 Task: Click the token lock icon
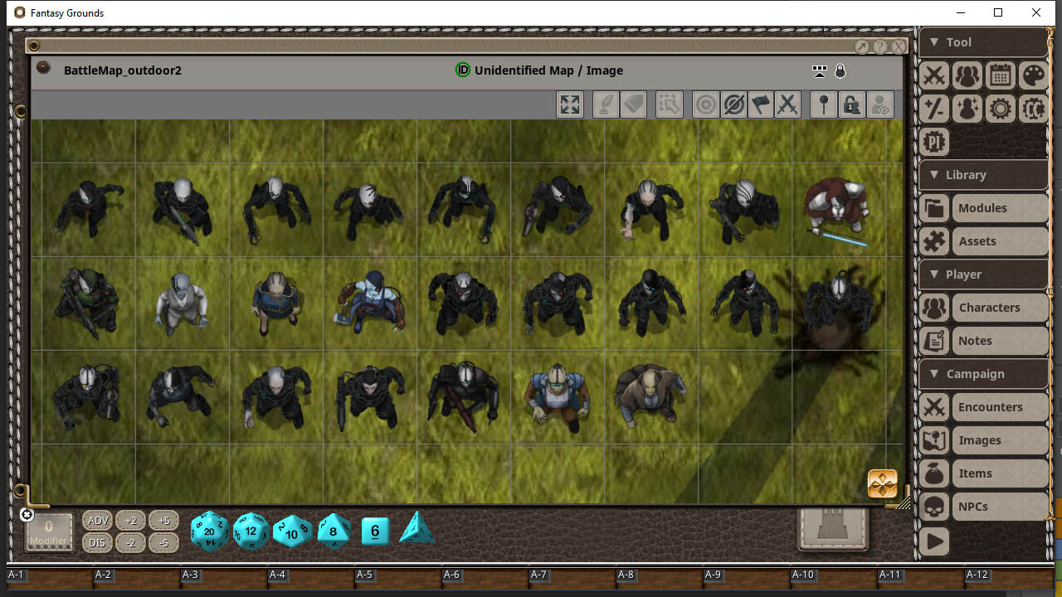click(x=851, y=104)
